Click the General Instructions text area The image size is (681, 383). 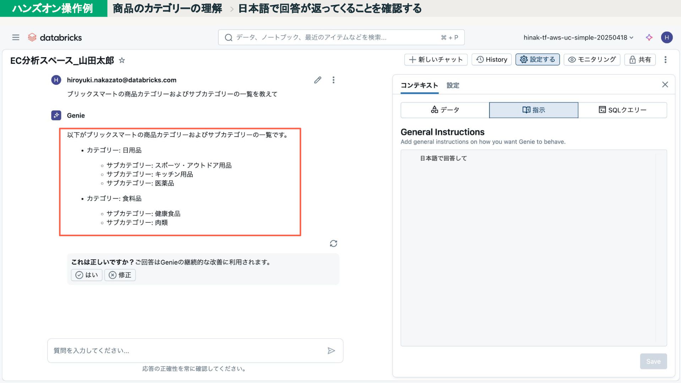[534, 248]
